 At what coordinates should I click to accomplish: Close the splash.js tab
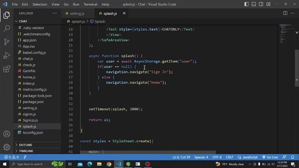click(x=124, y=13)
